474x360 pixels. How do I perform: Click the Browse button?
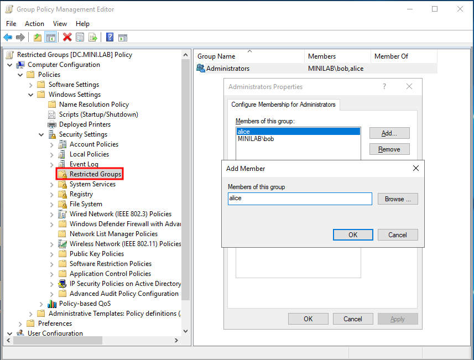pos(398,199)
